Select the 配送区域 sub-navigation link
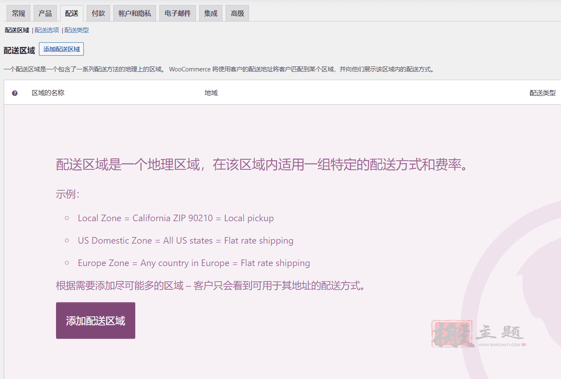Screen dimensions: 561x379 [x=17, y=30]
